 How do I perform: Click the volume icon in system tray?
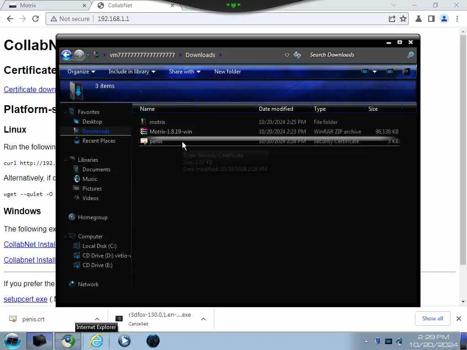tap(400, 341)
